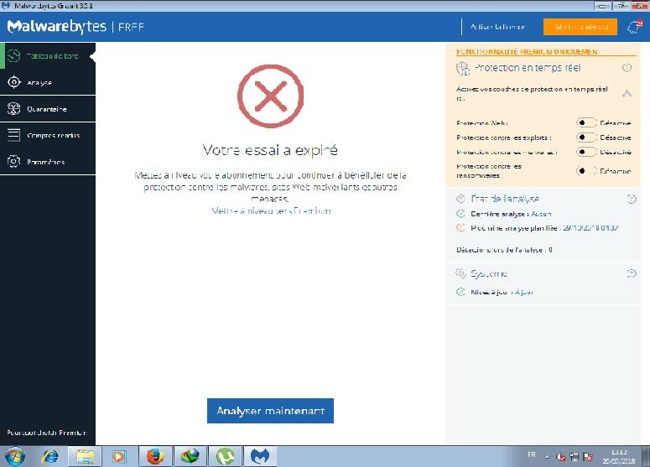
Task: Open the Paramètres settings section
Action: coord(48,162)
